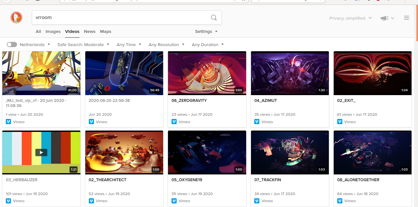Switch to the Images tab
The height and width of the screenshot is (207, 418).
pyautogui.click(x=53, y=31)
